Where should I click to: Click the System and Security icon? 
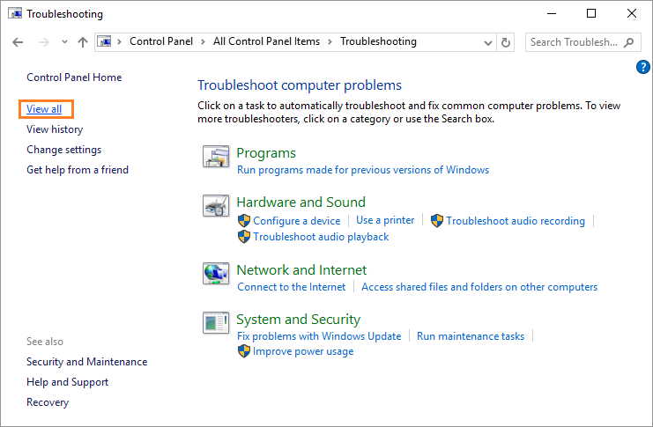(x=216, y=322)
